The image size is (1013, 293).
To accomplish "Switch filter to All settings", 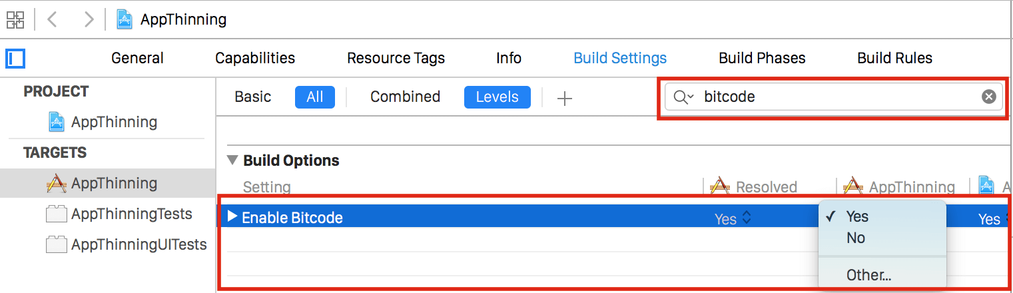I will (314, 97).
